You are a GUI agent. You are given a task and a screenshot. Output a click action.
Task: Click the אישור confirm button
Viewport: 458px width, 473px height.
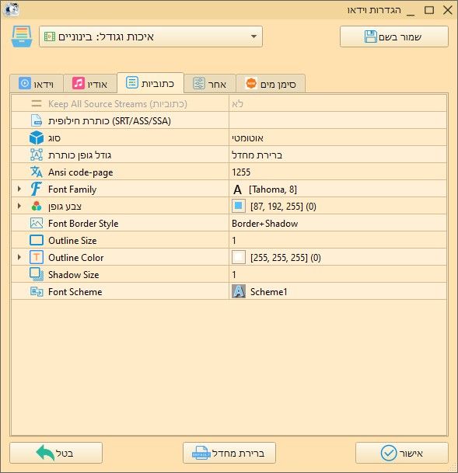click(x=401, y=453)
